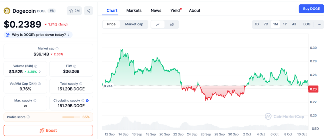Toggle chart to Market cap view
Screen dimensions: 324x139
point(134,24)
